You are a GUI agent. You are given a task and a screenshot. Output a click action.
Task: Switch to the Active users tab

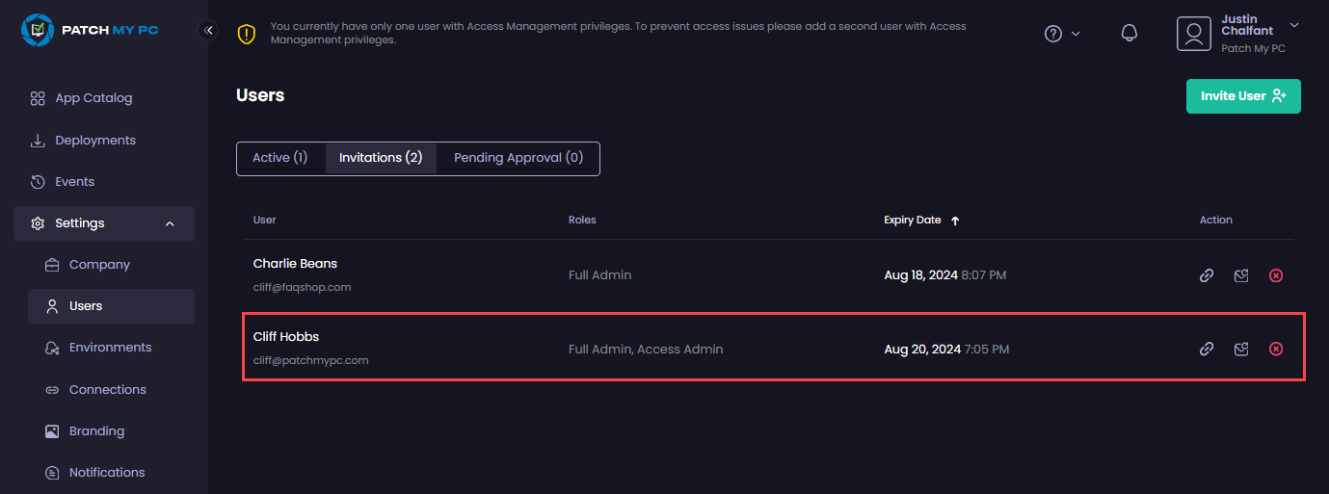point(279,158)
